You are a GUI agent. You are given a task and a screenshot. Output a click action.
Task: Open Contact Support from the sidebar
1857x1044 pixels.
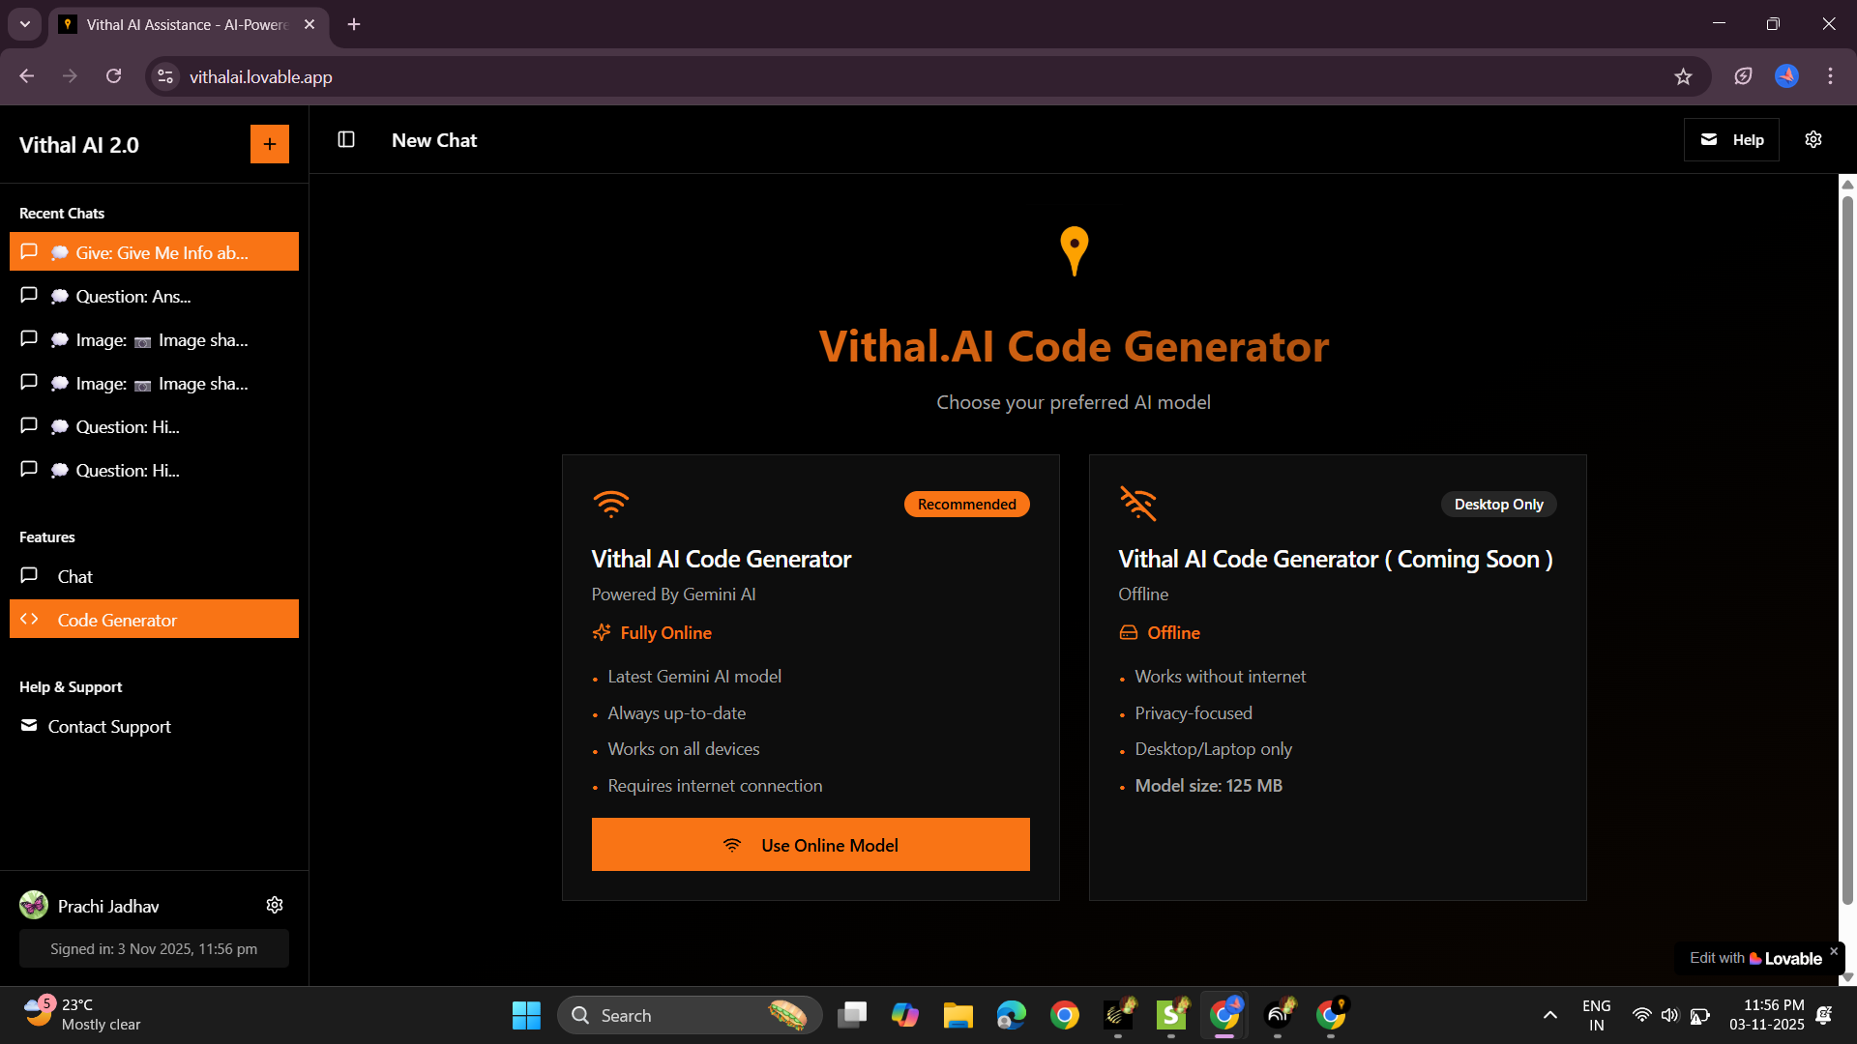click(x=108, y=726)
